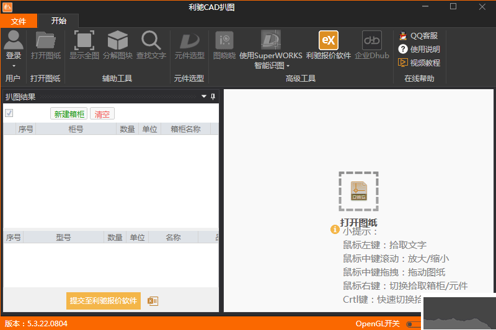Click the 箱柜名称 column header

coord(185,129)
